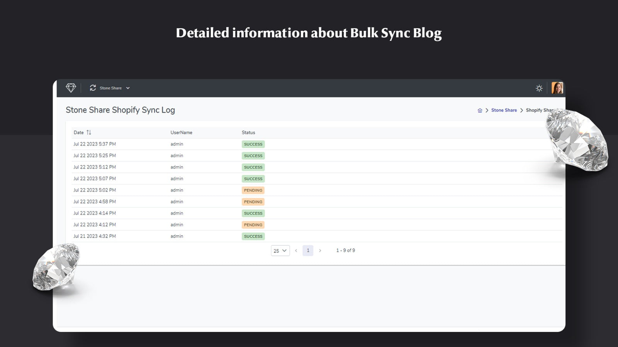Toggle the SUCCESS badge on Jul 21 4:32 PM
Viewport: 618px width, 347px height.
pyautogui.click(x=253, y=236)
